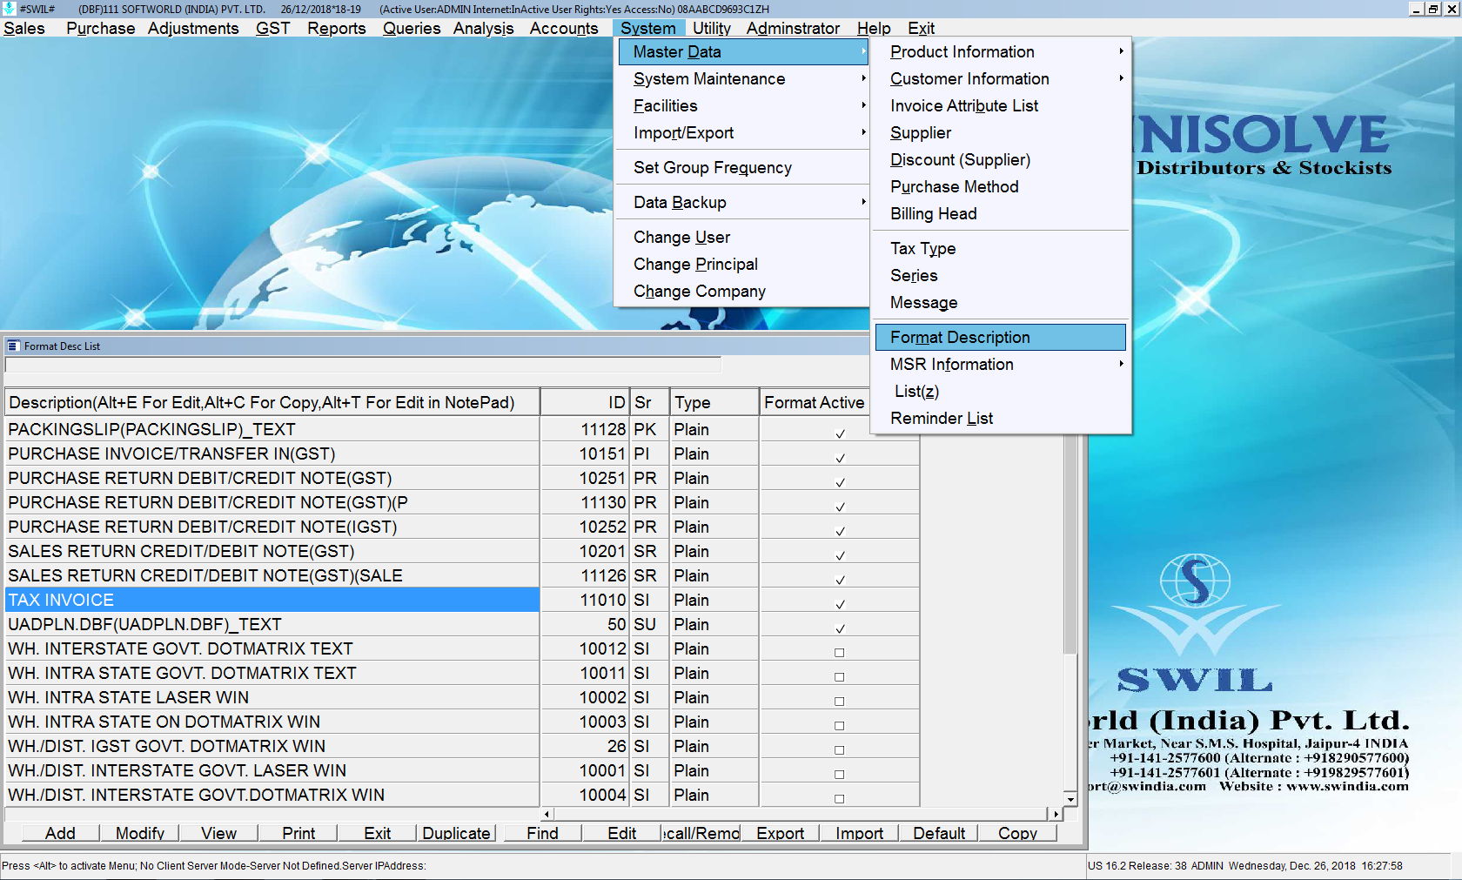
Task: Expand Customer Information submenu
Action: [1001, 79]
